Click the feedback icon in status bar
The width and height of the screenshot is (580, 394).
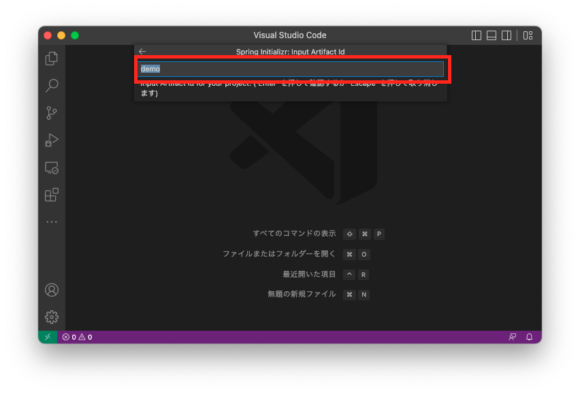click(x=513, y=337)
